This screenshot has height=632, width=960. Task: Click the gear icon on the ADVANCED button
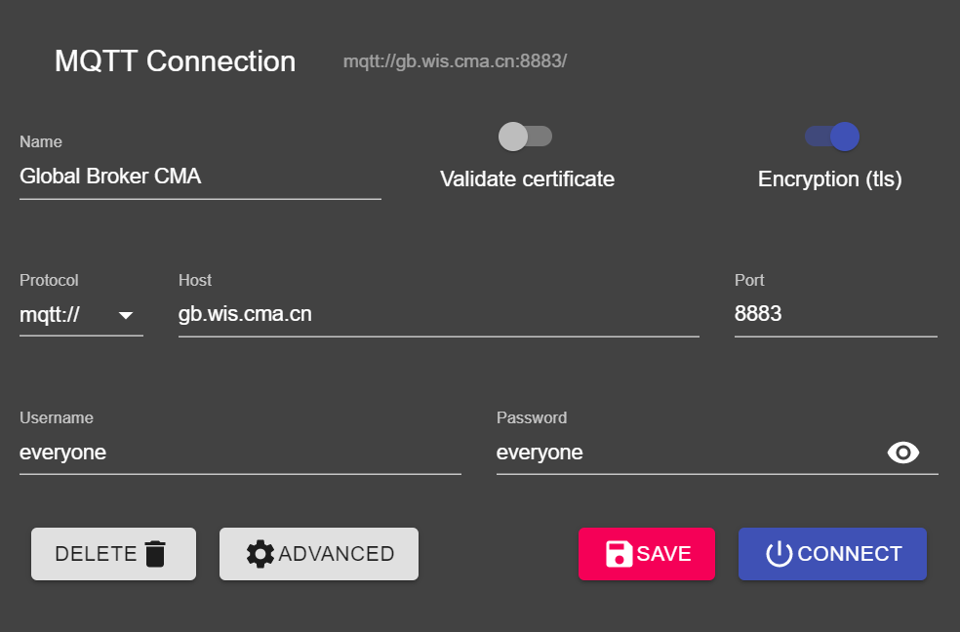pos(260,553)
